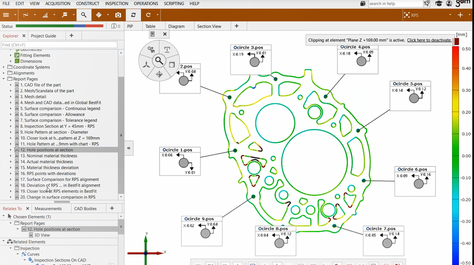
Task: Open the RPS alignment dropdown
Action: (x=450, y=15)
